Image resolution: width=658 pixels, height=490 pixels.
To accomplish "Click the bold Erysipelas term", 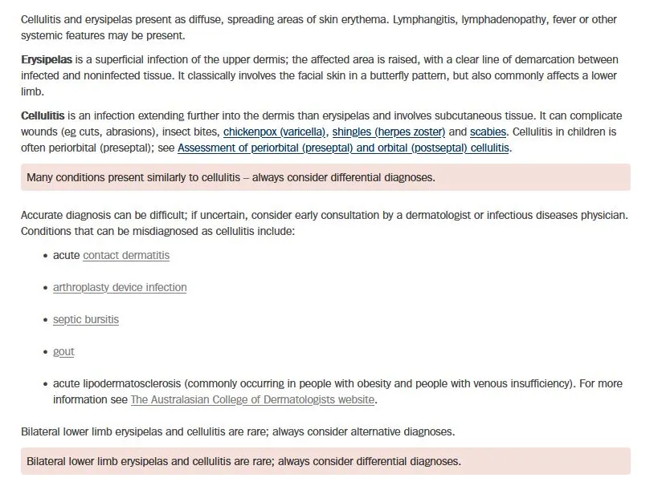I will [x=47, y=60].
